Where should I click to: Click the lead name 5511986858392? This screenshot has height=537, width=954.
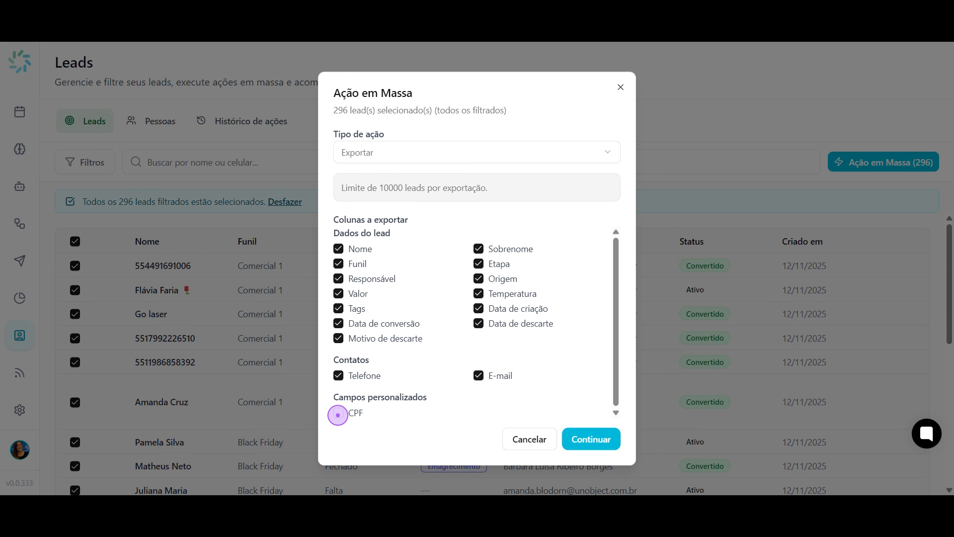(165, 362)
